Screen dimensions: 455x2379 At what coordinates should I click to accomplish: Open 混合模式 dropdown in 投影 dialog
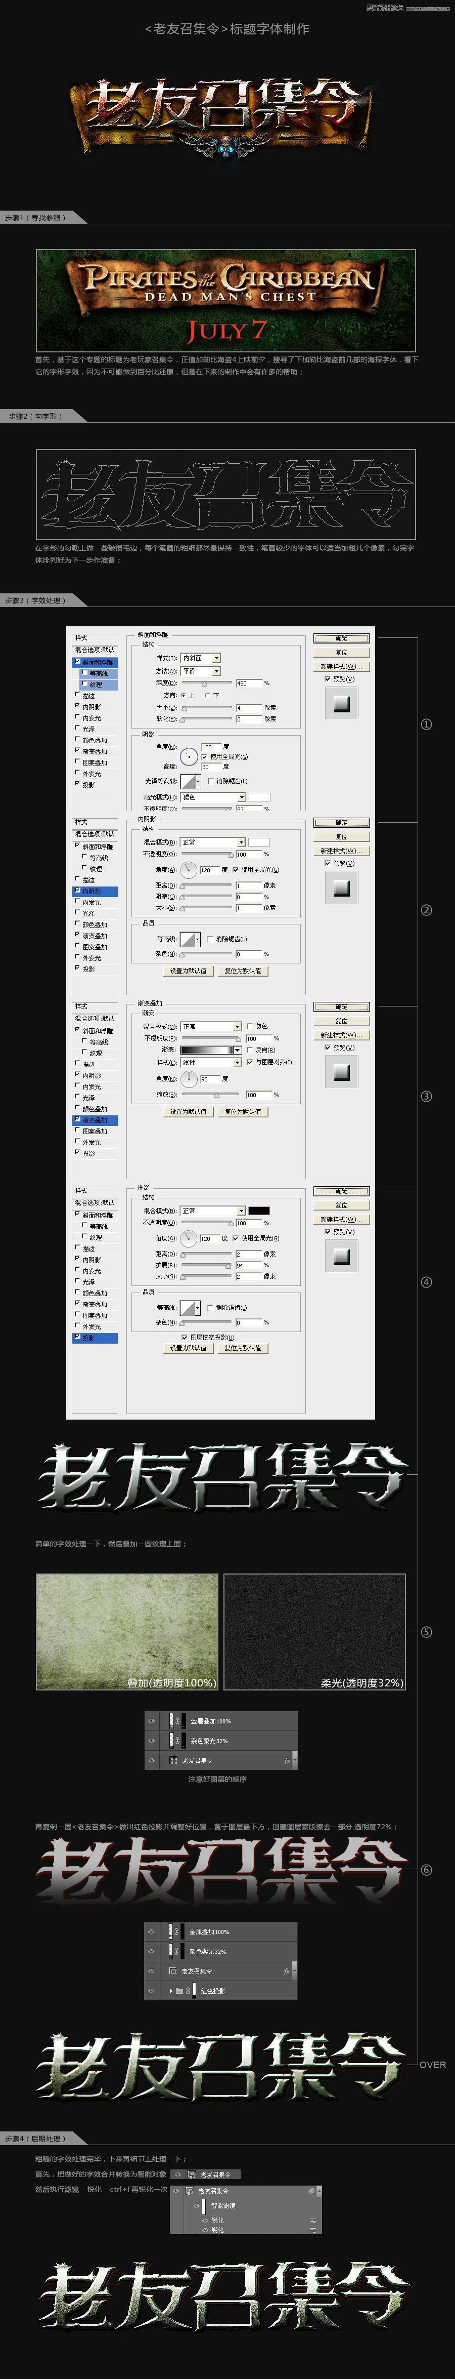(x=213, y=1211)
